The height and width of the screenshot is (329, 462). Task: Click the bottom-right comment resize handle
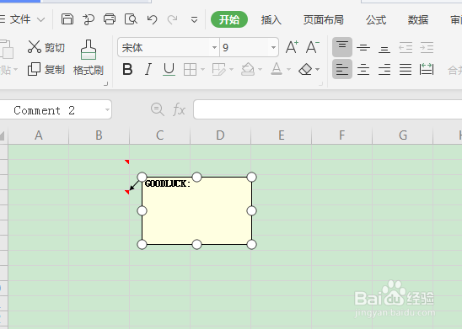[251, 244]
